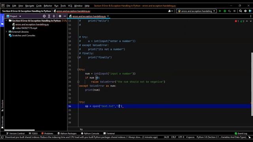
Task: Hide the Project tool window
Action: 65,16
